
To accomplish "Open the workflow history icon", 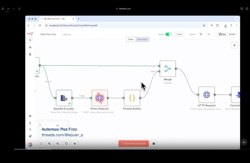I will [201, 34].
